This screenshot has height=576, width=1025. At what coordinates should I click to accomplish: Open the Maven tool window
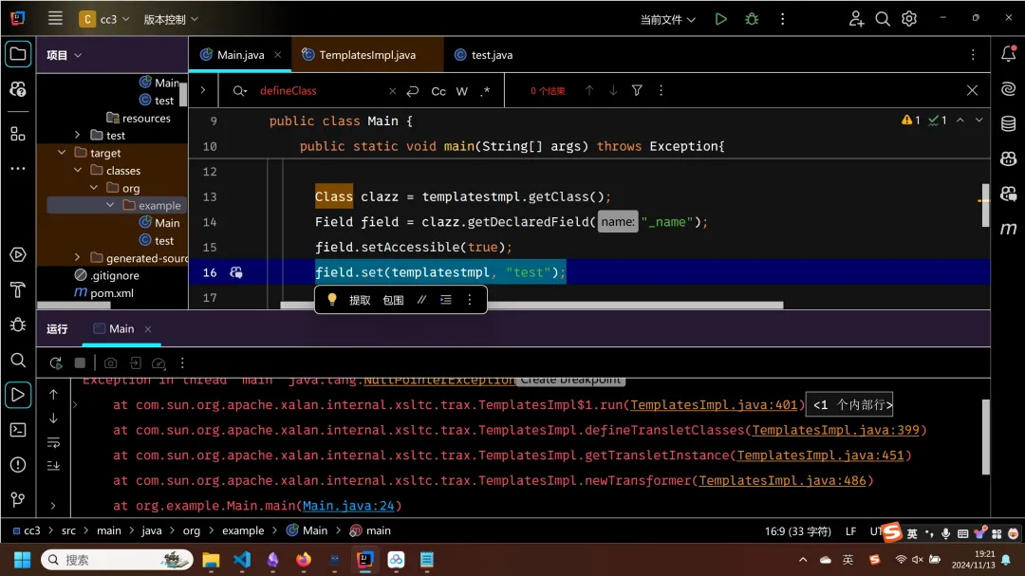point(1008,228)
